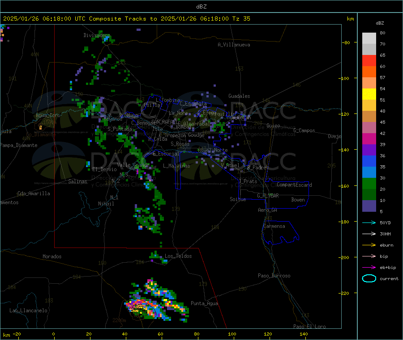The height and width of the screenshot is (340, 403).
Task: Click the 0 tick on bottom axis
Action: [x=53, y=334]
